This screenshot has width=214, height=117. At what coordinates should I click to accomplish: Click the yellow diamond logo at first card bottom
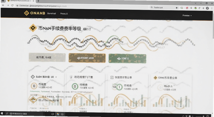[33, 100]
